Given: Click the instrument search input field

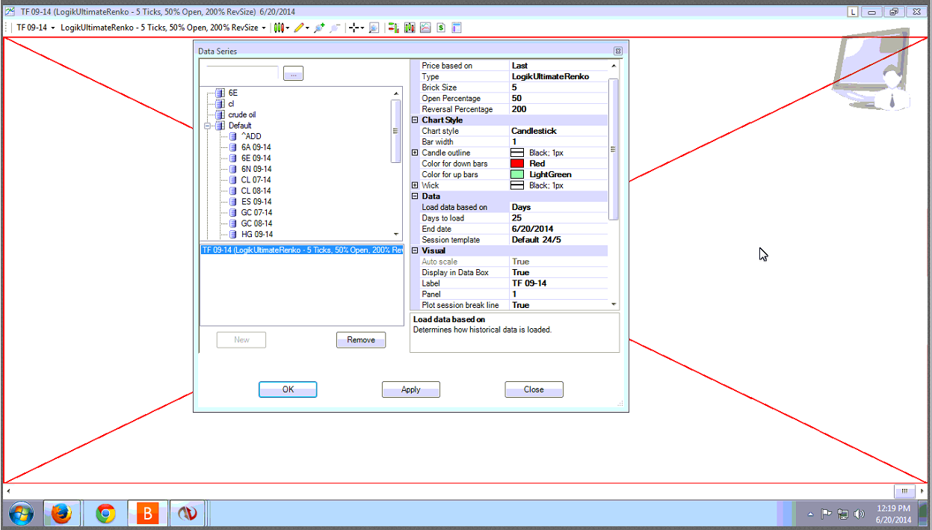Looking at the screenshot, I should click(242, 73).
